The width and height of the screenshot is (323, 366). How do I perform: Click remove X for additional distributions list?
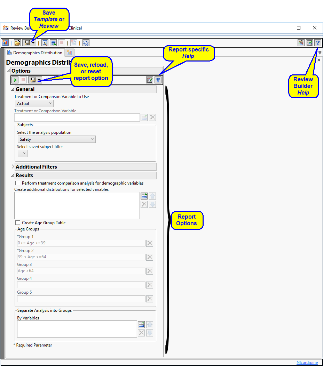click(144, 204)
